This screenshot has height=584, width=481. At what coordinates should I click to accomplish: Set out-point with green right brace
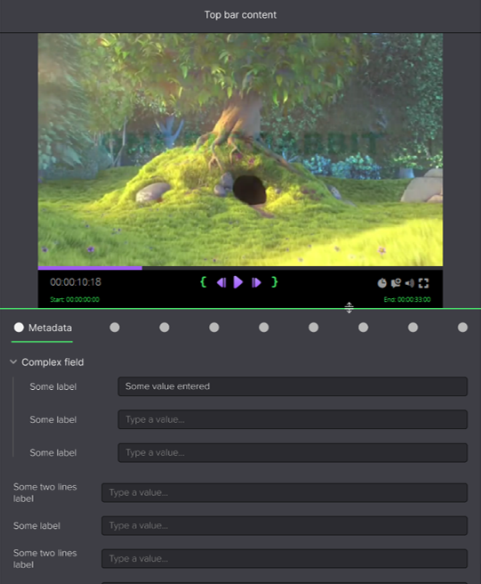tap(274, 282)
